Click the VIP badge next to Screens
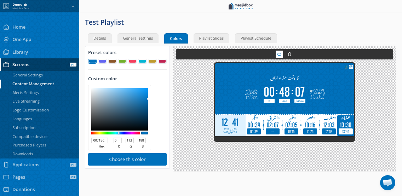 tap(73, 64)
